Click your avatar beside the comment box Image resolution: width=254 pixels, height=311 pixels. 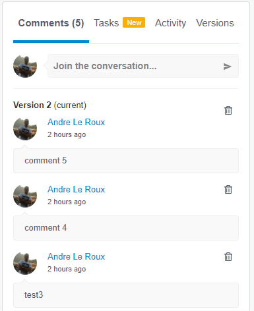[25, 67]
